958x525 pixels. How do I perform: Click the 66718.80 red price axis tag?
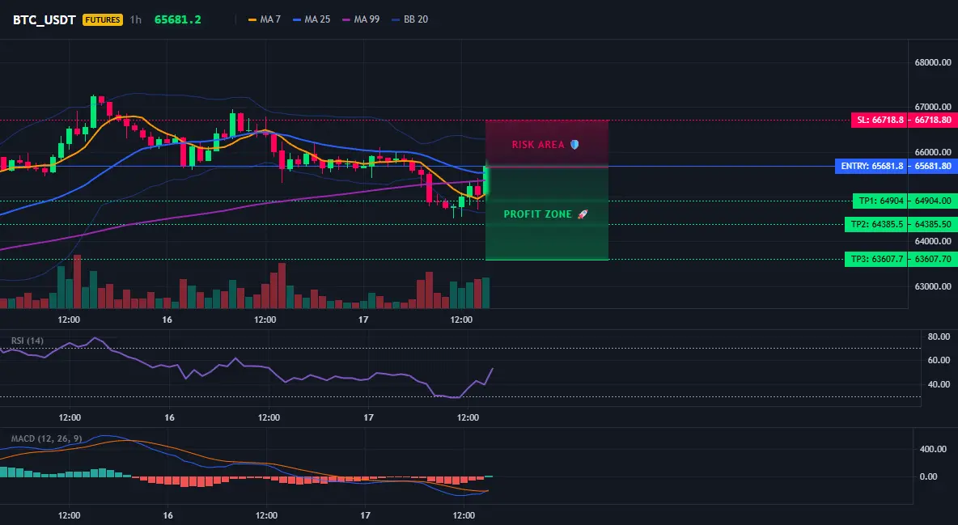tap(933, 120)
